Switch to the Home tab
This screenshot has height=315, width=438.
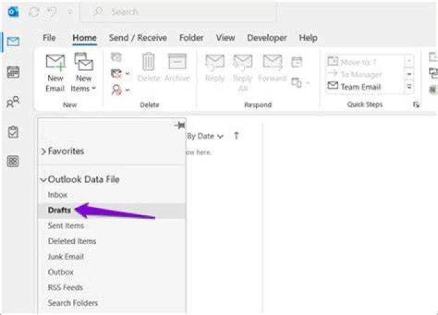(x=85, y=38)
